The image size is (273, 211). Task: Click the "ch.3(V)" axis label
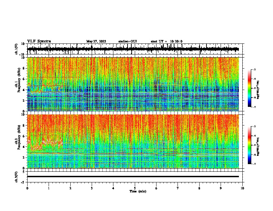(17, 177)
